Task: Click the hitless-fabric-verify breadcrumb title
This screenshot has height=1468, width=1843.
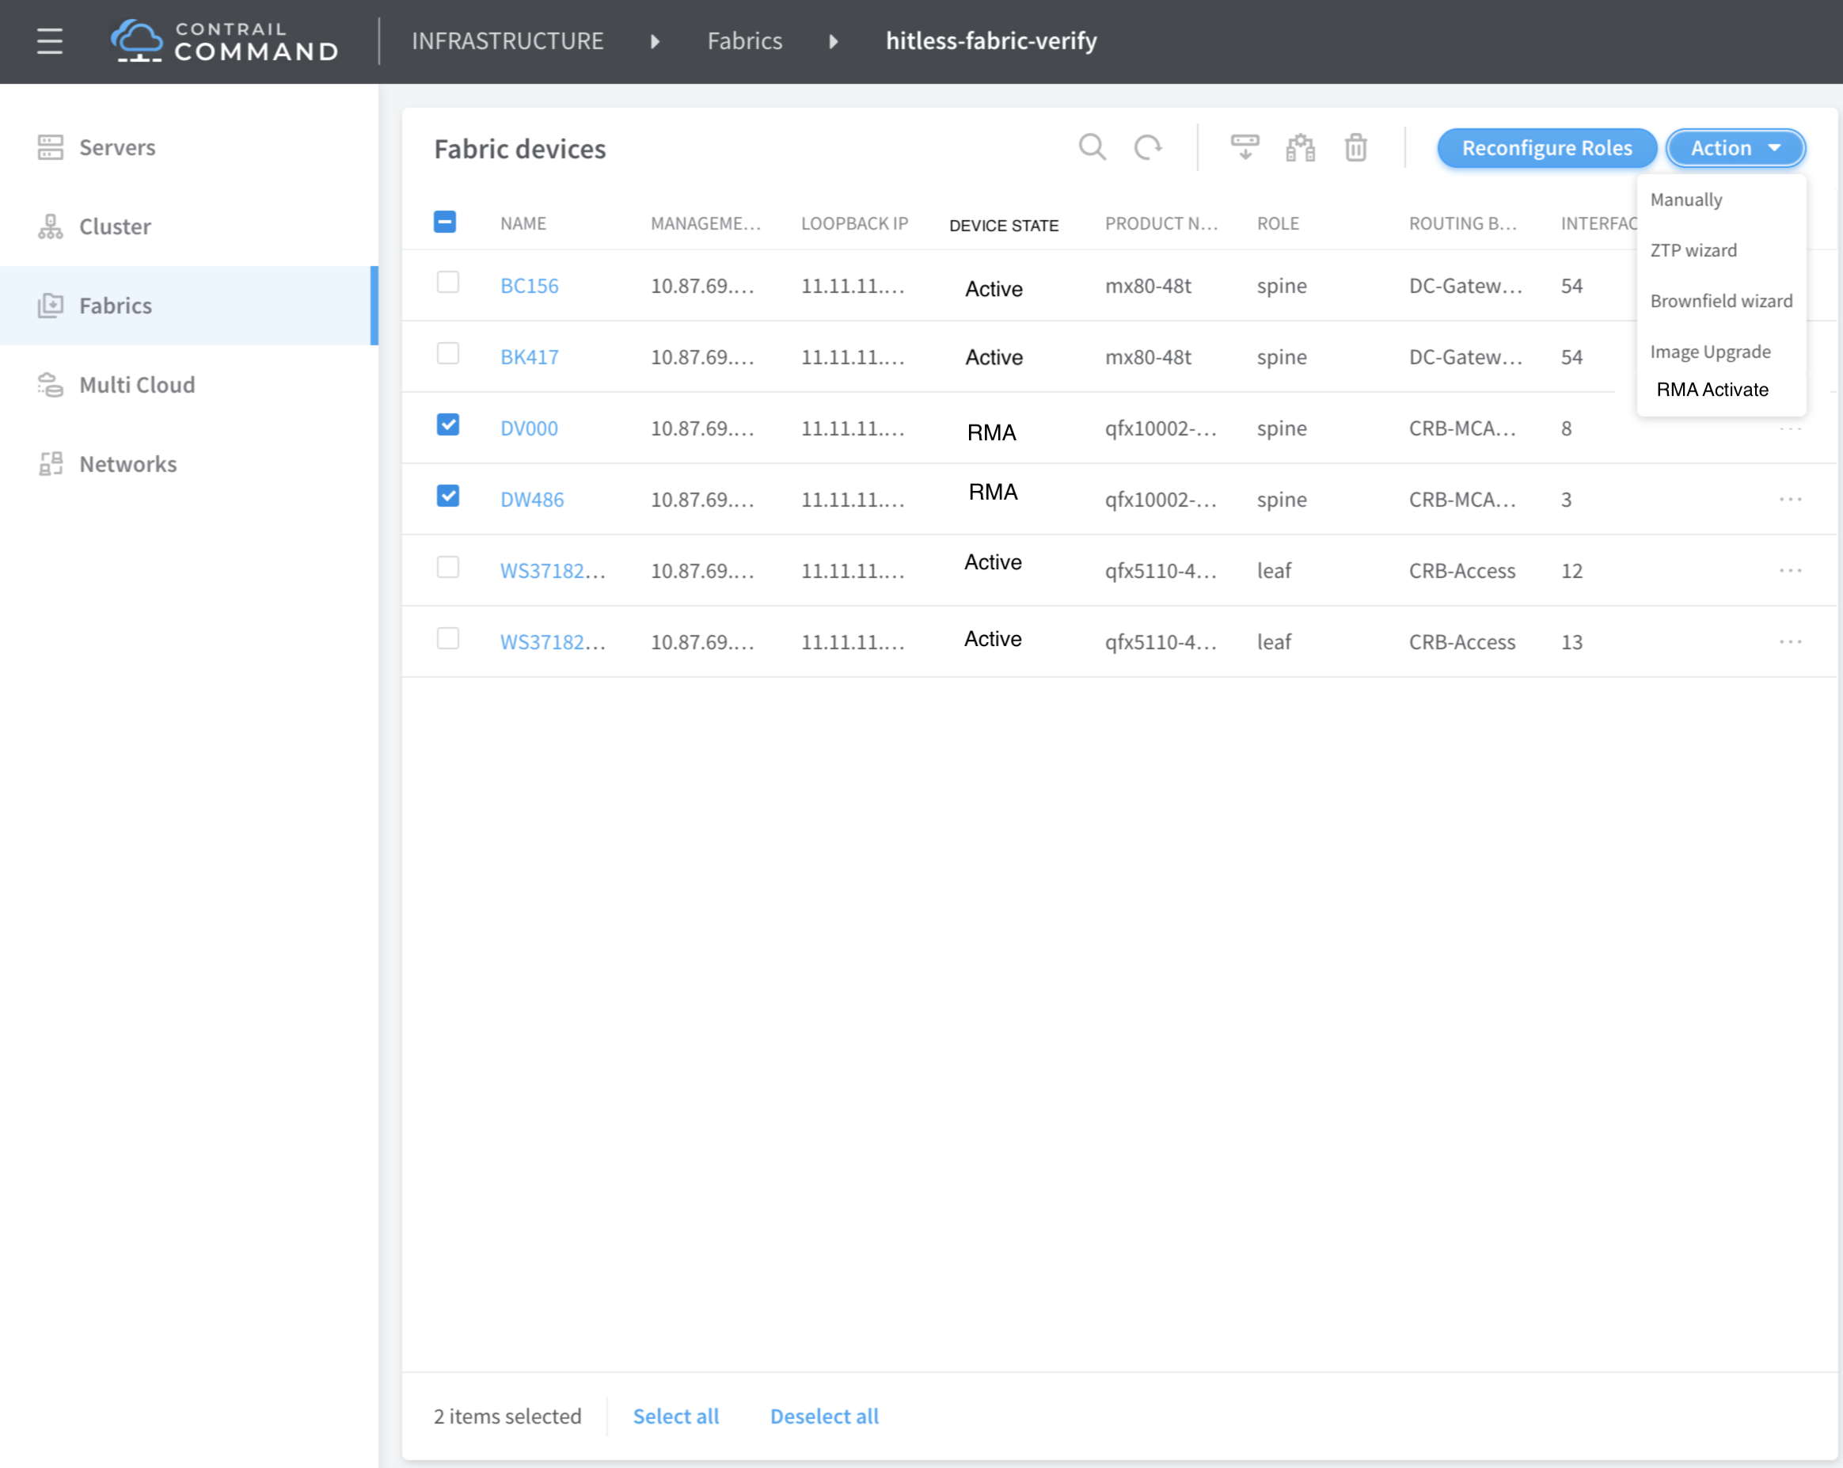Action: tap(992, 41)
